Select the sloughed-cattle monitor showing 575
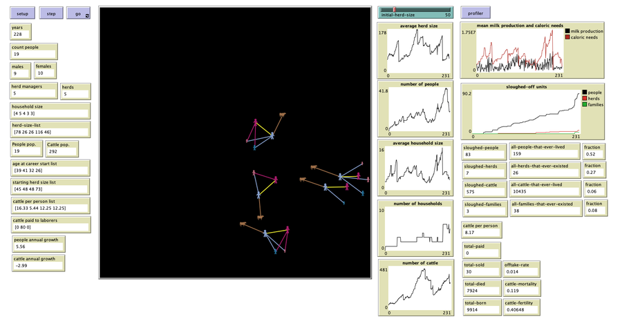The height and width of the screenshot is (328, 622). click(x=484, y=189)
